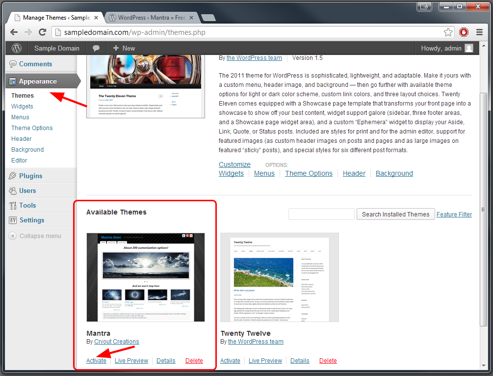Image resolution: width=493 pixels, height=376 pixels.
Task: Close the Manage Themes browser tab
Action: pyautogui.click(x=96, y=18)
